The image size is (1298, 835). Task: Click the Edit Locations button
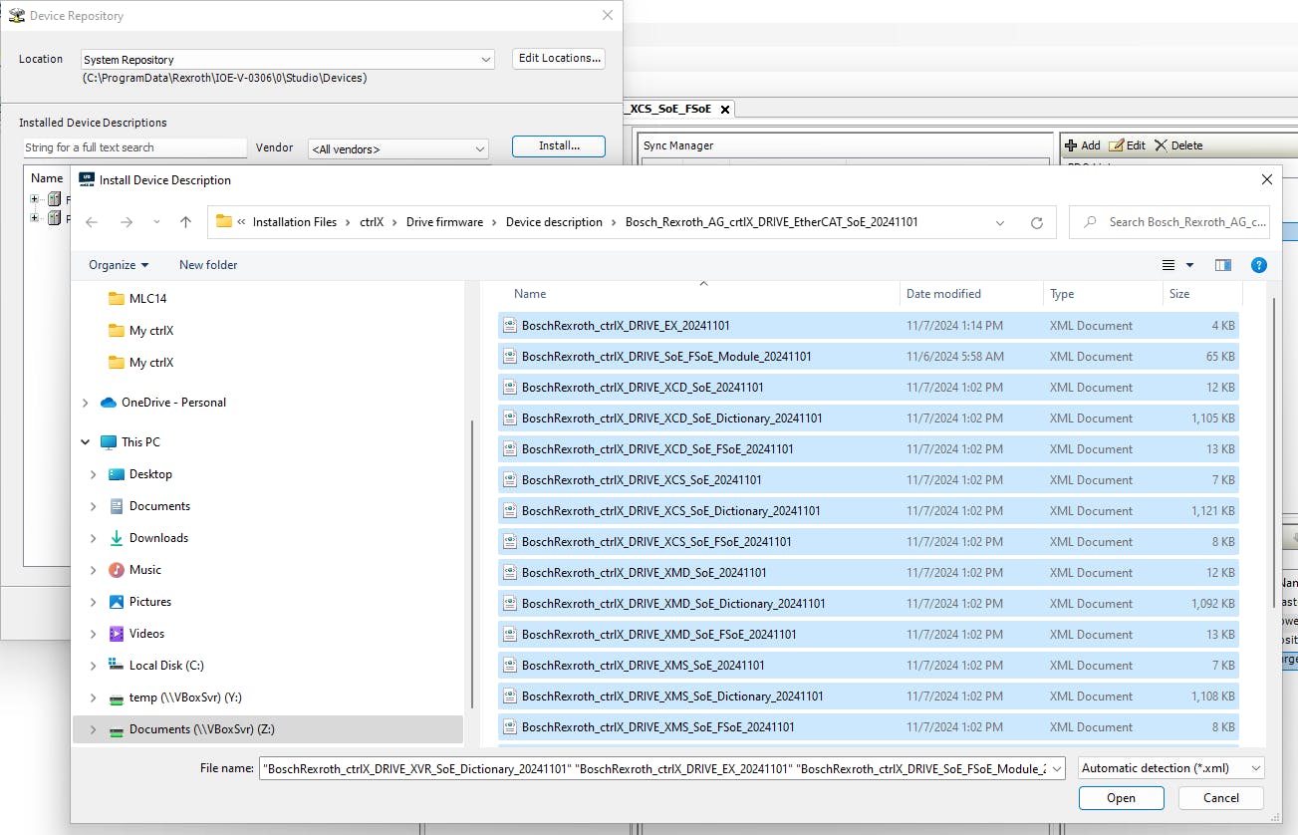pyautogui.click(x=558, y=59)
